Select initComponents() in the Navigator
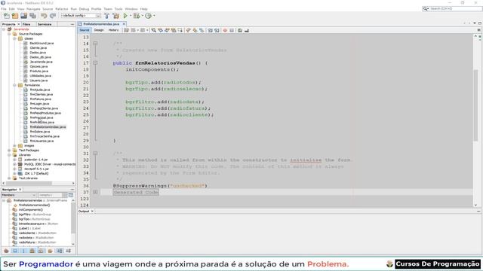The image size is (483, 271). point(31,209)
